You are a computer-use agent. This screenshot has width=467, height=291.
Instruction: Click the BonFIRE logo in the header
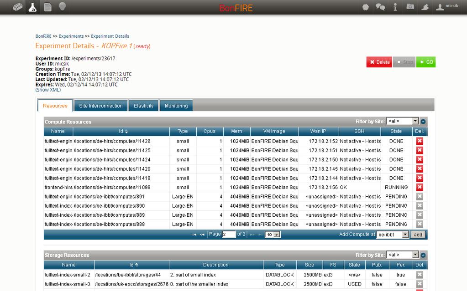tap(236, 8)
